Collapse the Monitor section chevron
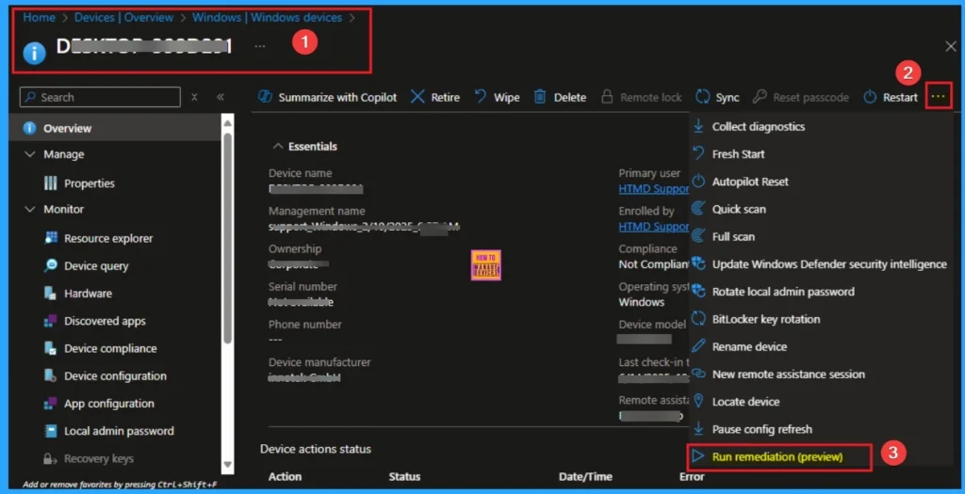Screen dimensions: 965x494 click(29, 209)
